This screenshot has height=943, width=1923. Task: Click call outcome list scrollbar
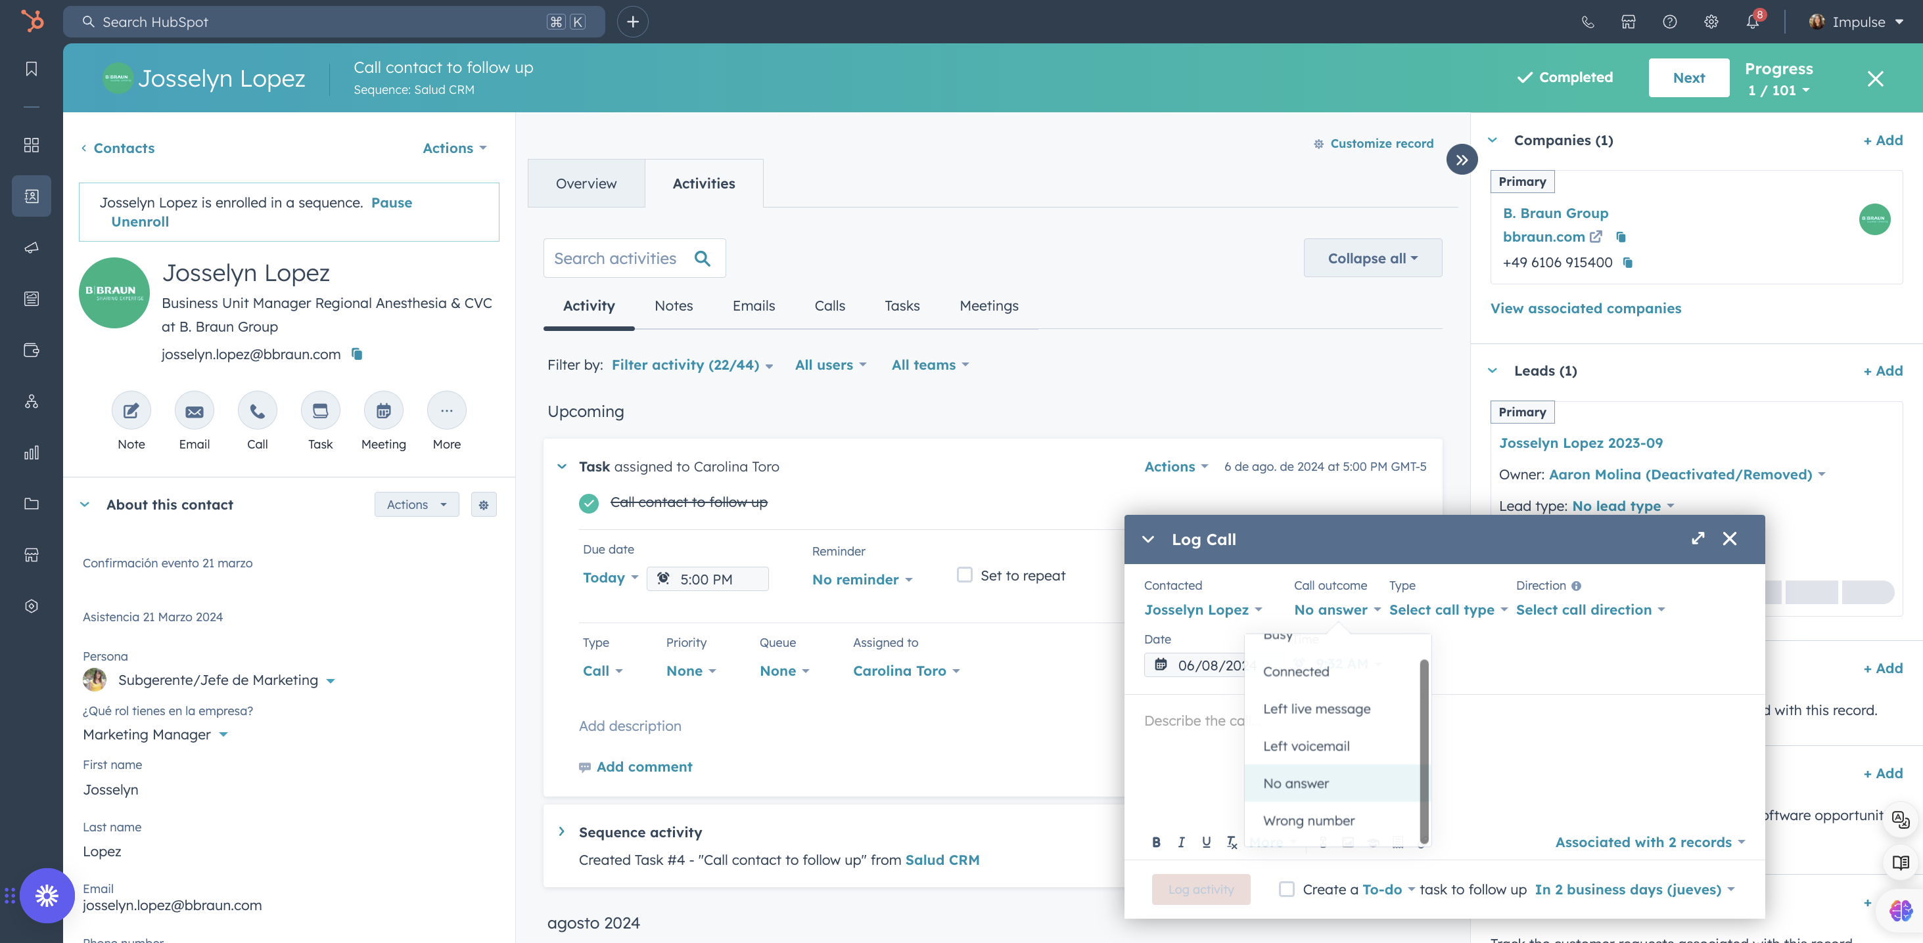1424,750
